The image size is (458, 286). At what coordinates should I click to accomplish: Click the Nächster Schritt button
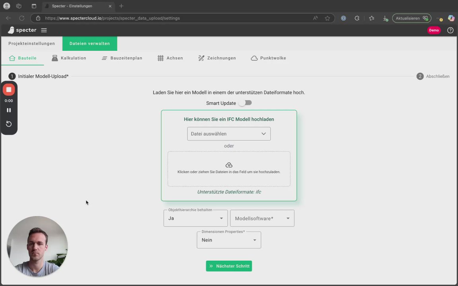229,266
